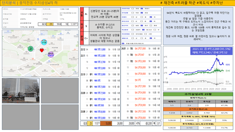235x132 pixels.
Task: Click the 매매 legend label on the price chart
Action: [228, 65]
